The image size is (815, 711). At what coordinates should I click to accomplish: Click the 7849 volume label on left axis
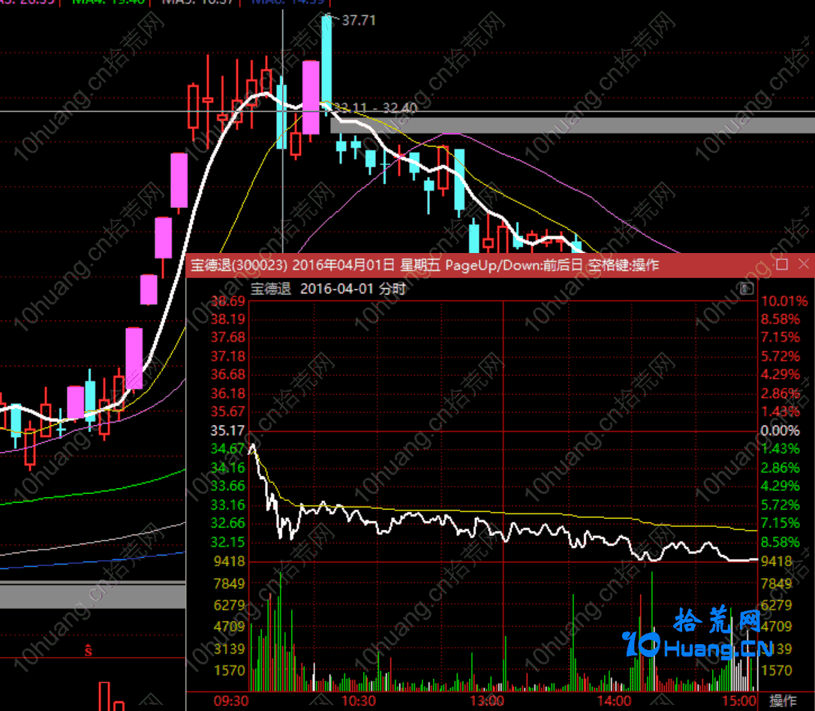click(x=229, y=583)
